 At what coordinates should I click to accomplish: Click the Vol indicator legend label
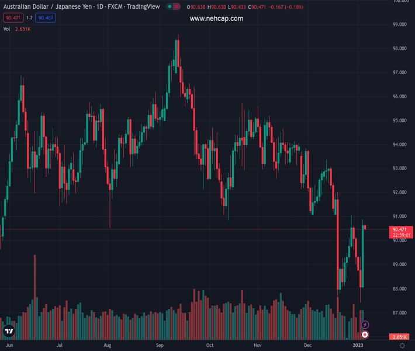[x=6, y=29]
